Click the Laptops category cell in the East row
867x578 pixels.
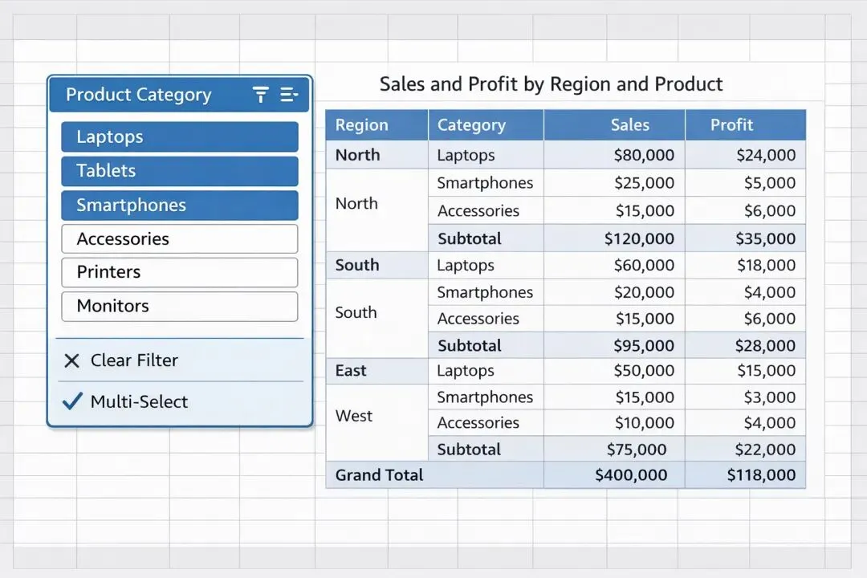(486, 371)
